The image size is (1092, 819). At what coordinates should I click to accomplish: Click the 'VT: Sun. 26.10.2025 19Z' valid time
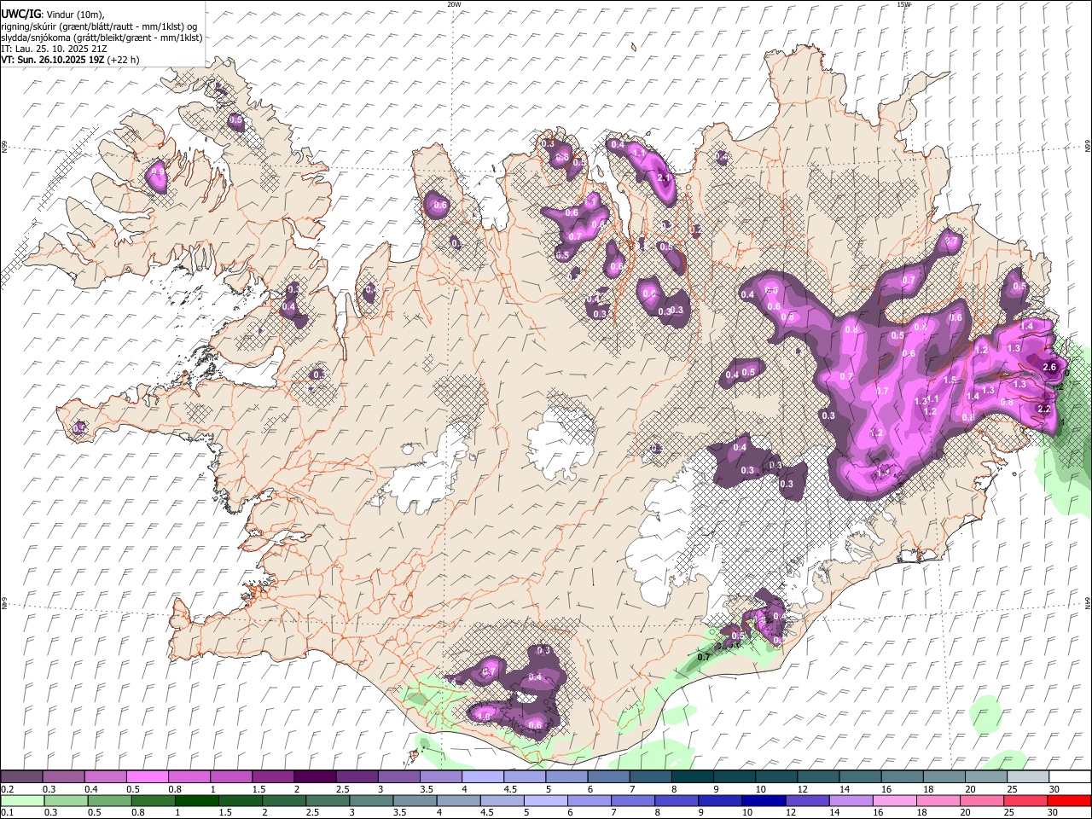click(x=53, y=60)
